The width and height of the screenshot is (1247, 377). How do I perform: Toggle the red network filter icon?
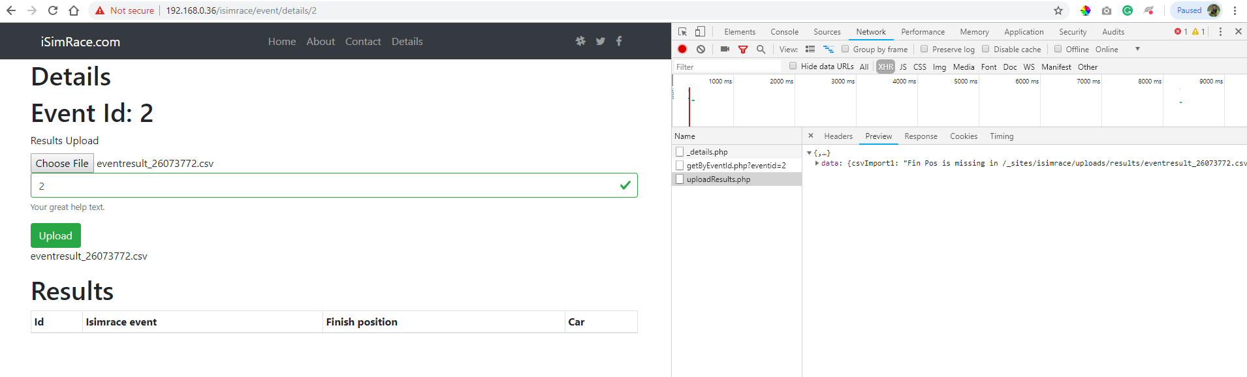[x=743, y=50]
